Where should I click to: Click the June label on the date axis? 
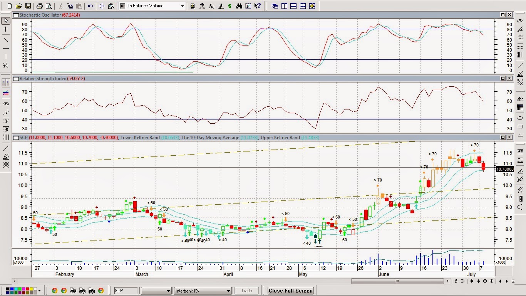click(x=384, y=274)
